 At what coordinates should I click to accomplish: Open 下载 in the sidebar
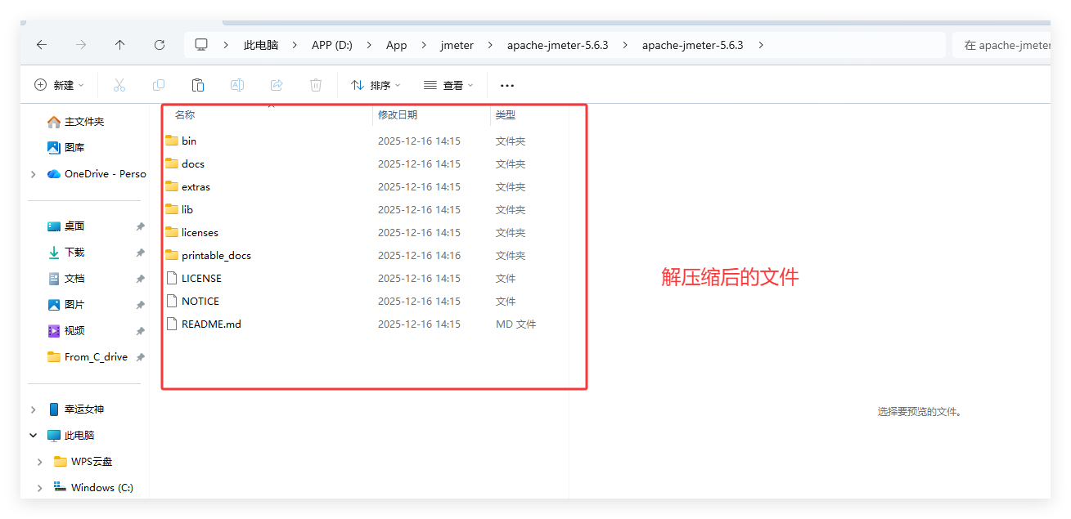[x=74, y=253]
